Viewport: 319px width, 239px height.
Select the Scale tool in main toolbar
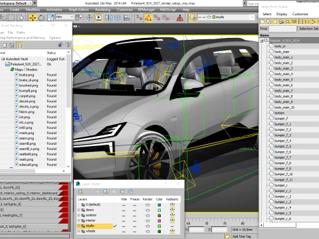(51, 17)
